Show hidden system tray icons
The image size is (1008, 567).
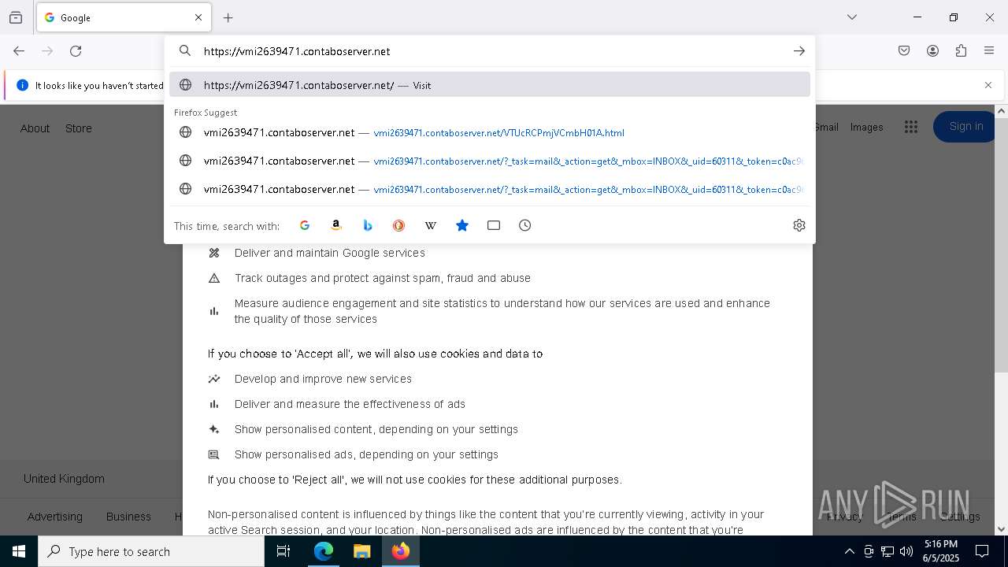pyautogui.click(x=849, y=551)
